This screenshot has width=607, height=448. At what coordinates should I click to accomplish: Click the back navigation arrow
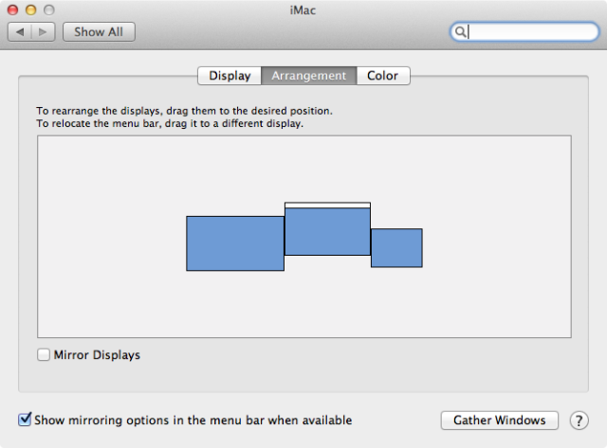coord(20,31)
